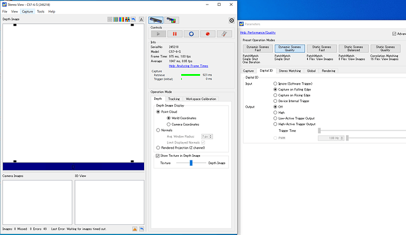
Task: Choose Ignore (Software Trigger) input option
Action: click(x=275, y=84)
